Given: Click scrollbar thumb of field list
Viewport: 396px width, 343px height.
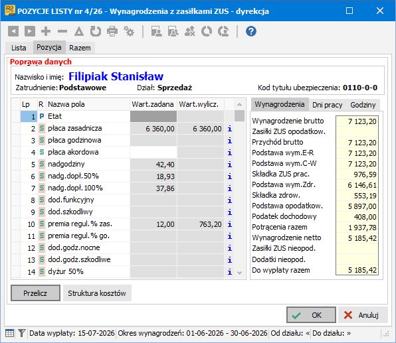Looking at the screenshot, I should tap(239, 116).
